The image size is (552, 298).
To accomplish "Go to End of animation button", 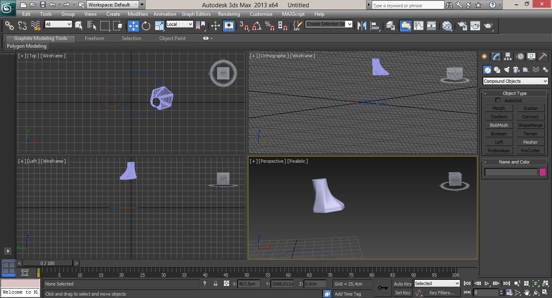I will (x=507, y=283).
